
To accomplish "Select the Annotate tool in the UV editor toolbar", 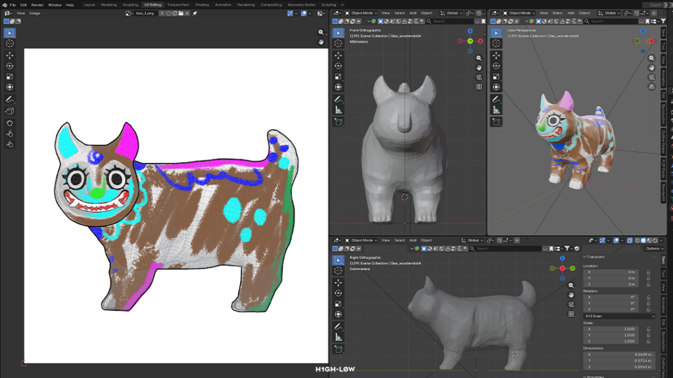I will pos(10,99).
